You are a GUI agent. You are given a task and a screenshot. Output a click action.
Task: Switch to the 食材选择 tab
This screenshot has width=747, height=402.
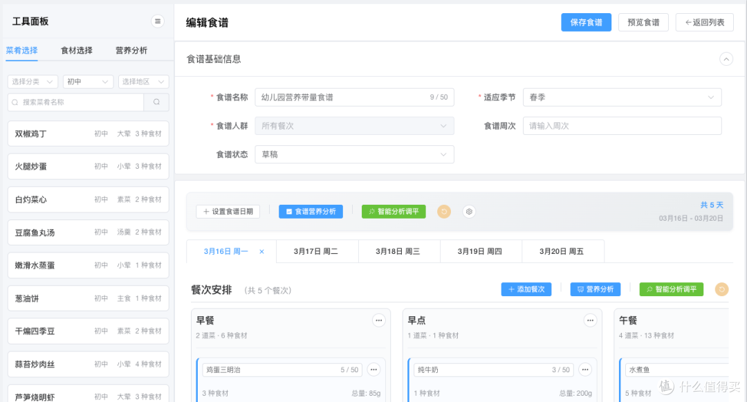(77, 51)
